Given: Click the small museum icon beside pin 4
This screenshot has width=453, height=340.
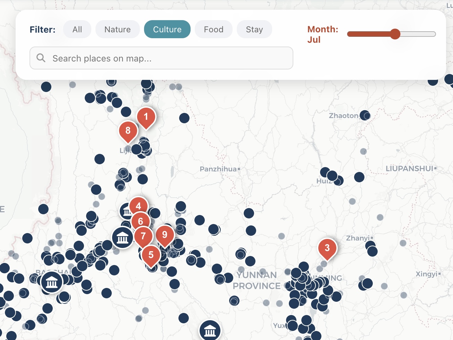Looking at the screenshot, I should point(126,211).
